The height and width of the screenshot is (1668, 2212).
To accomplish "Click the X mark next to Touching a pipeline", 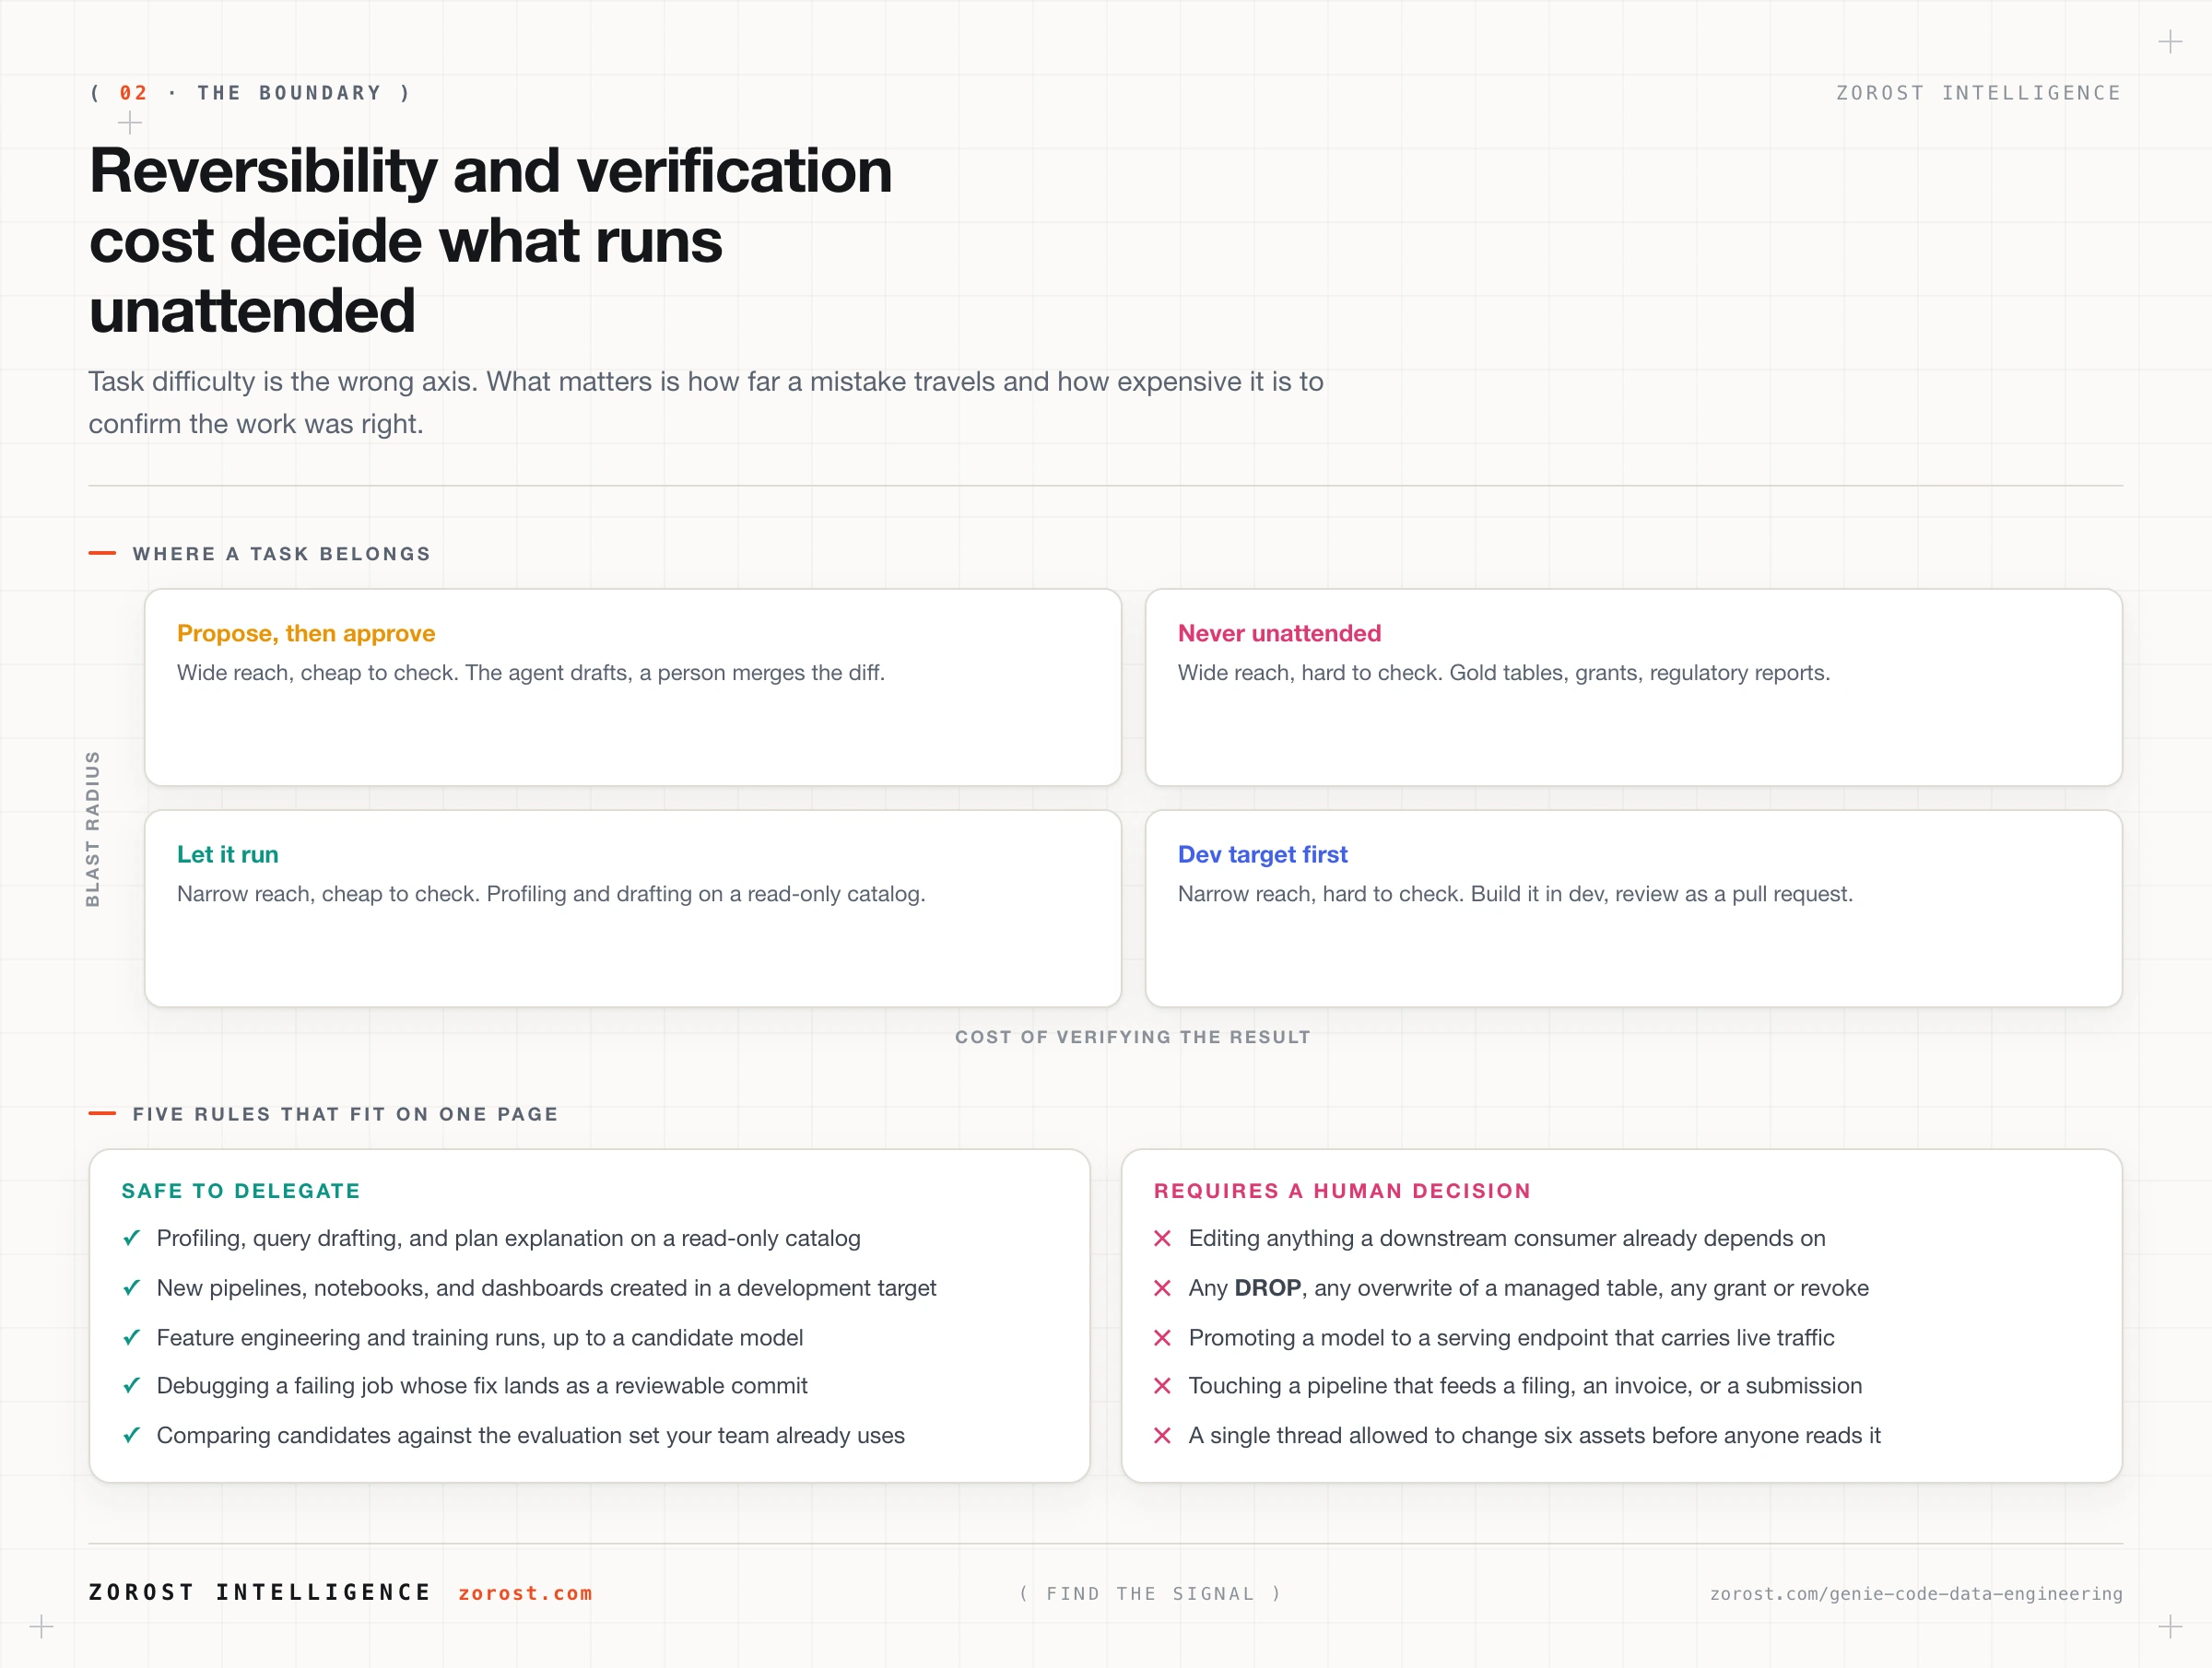I will (1162, 1386).
